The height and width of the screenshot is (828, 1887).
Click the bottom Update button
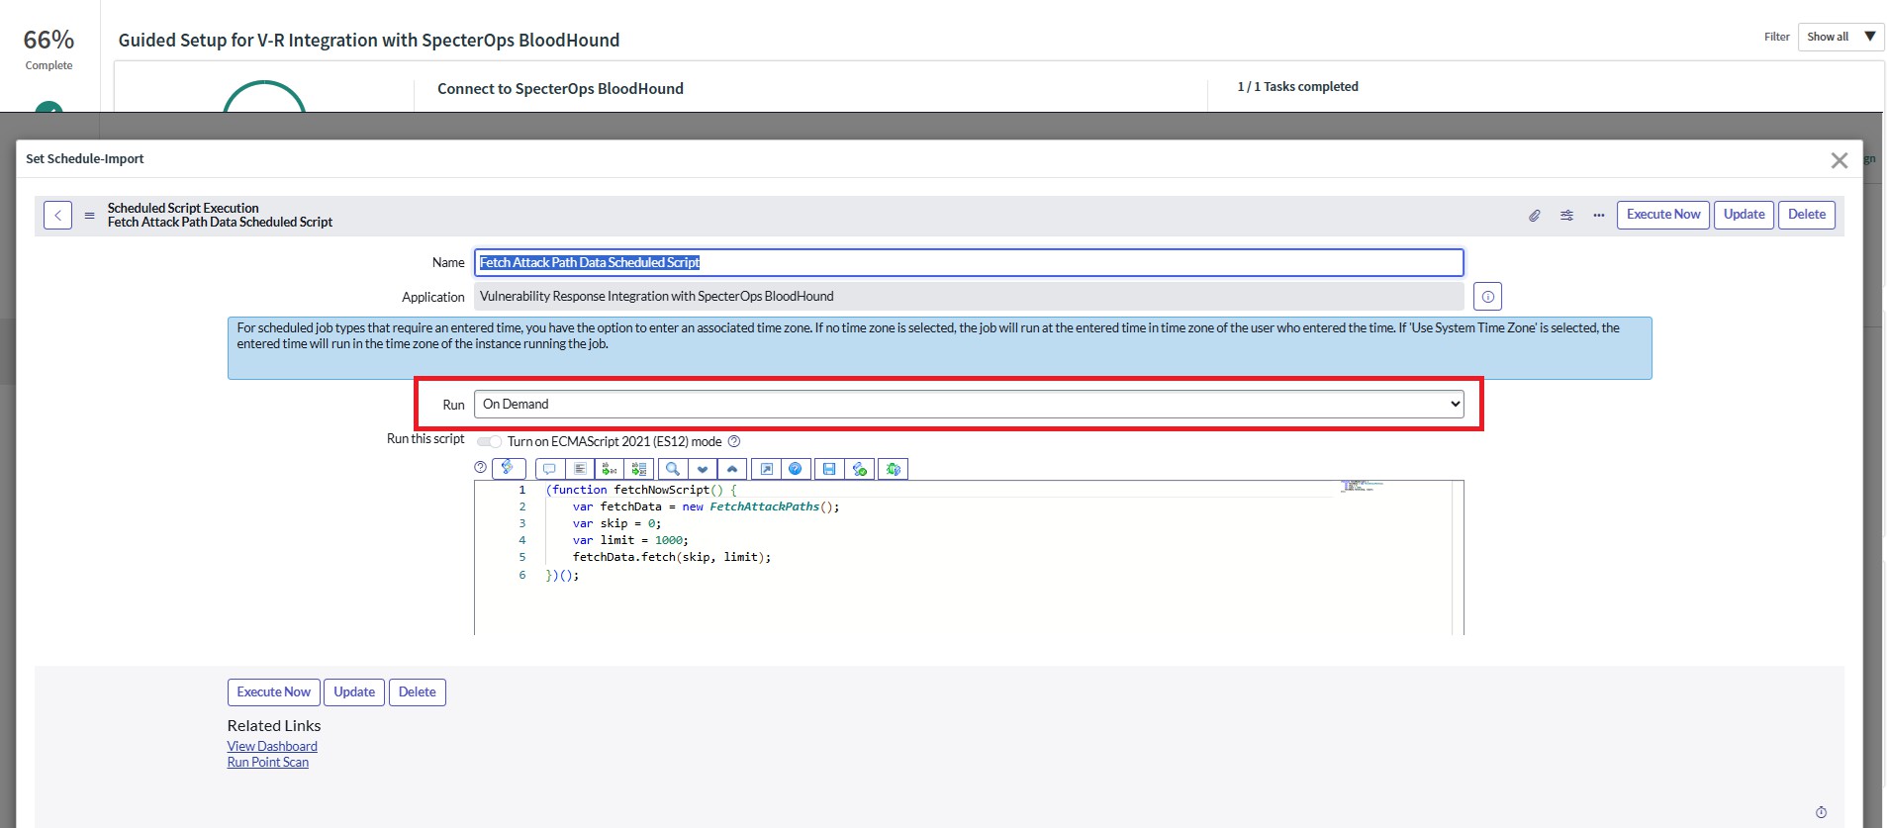354,692
